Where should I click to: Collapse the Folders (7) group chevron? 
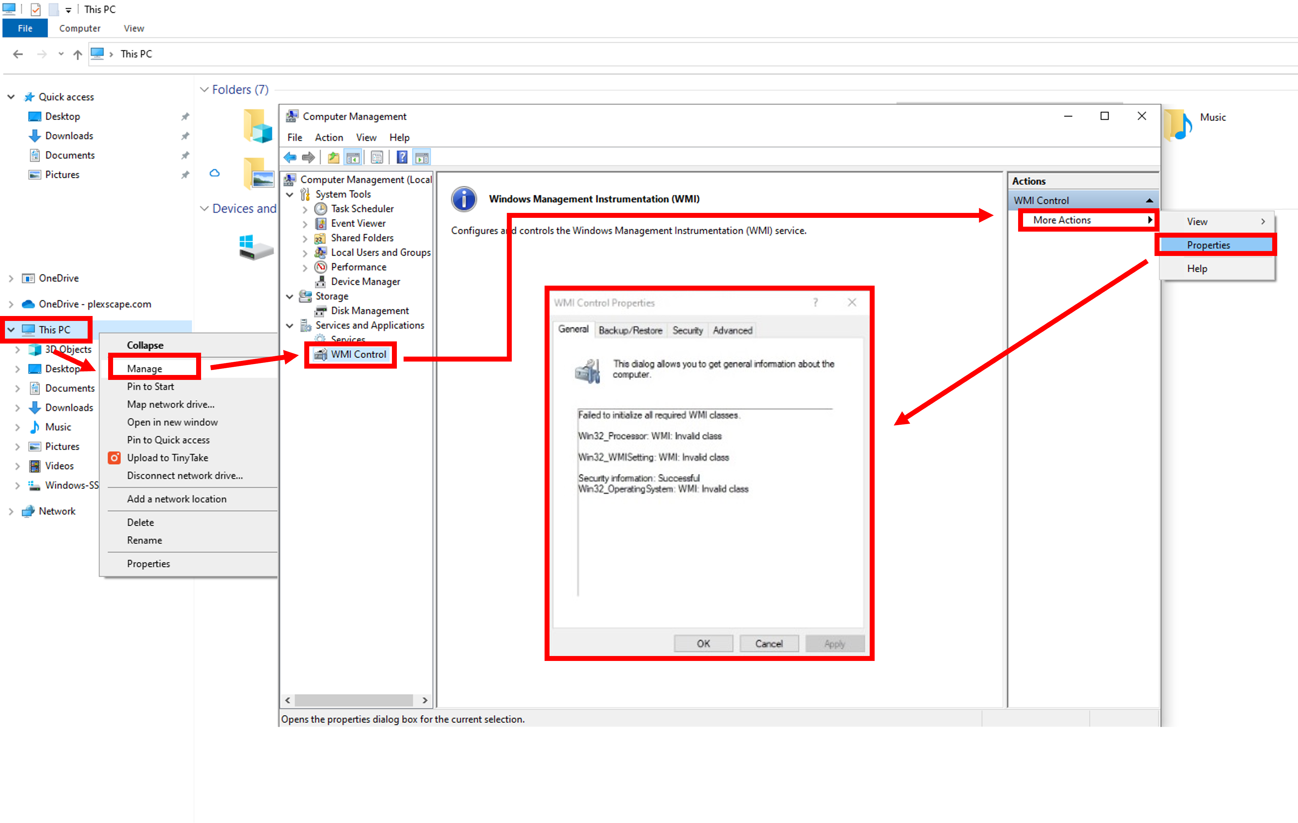click(204, 89)
